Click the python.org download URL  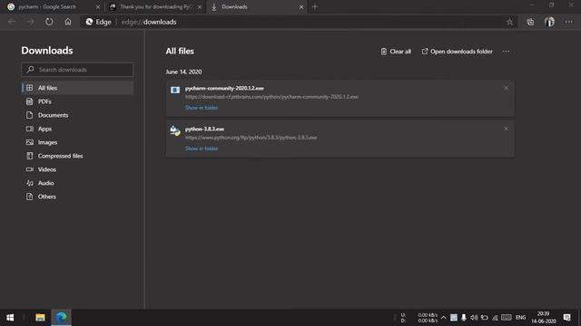pos(251,138)
